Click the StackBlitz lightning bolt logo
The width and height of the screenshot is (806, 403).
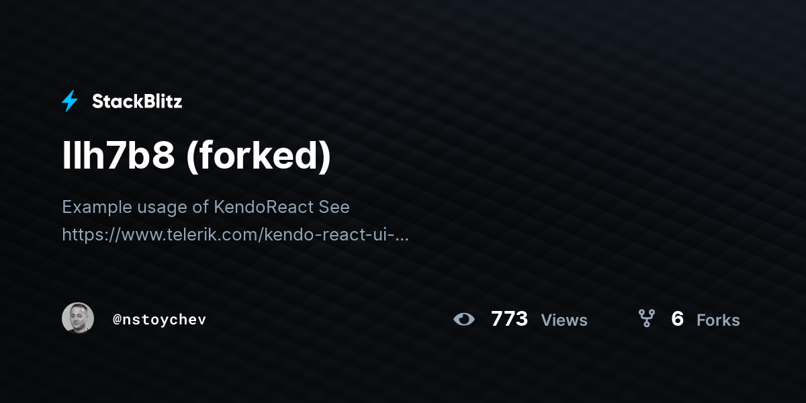point(70,101)
